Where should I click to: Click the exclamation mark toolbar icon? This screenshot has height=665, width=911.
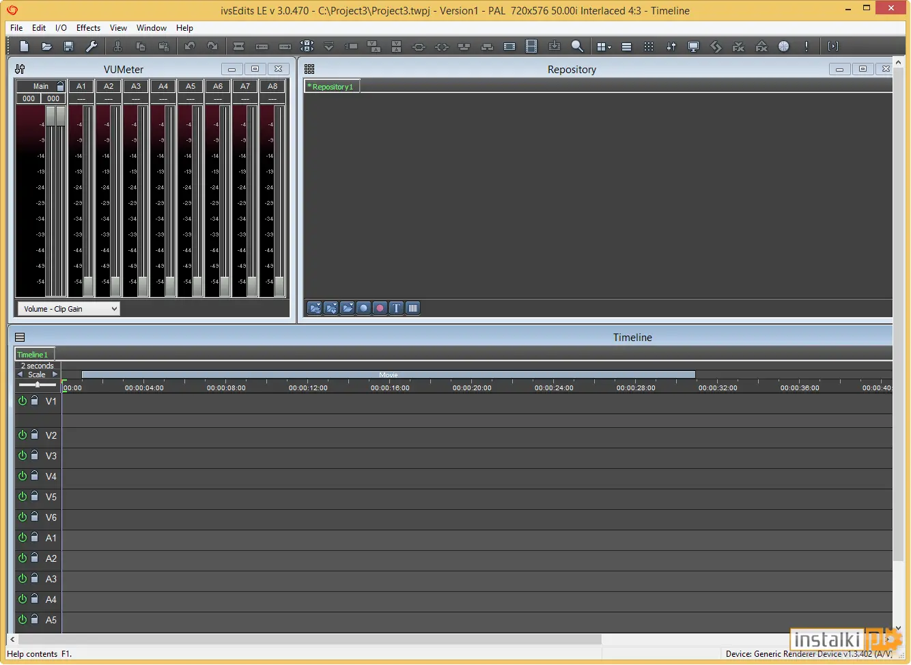click(x=807, y=46)
